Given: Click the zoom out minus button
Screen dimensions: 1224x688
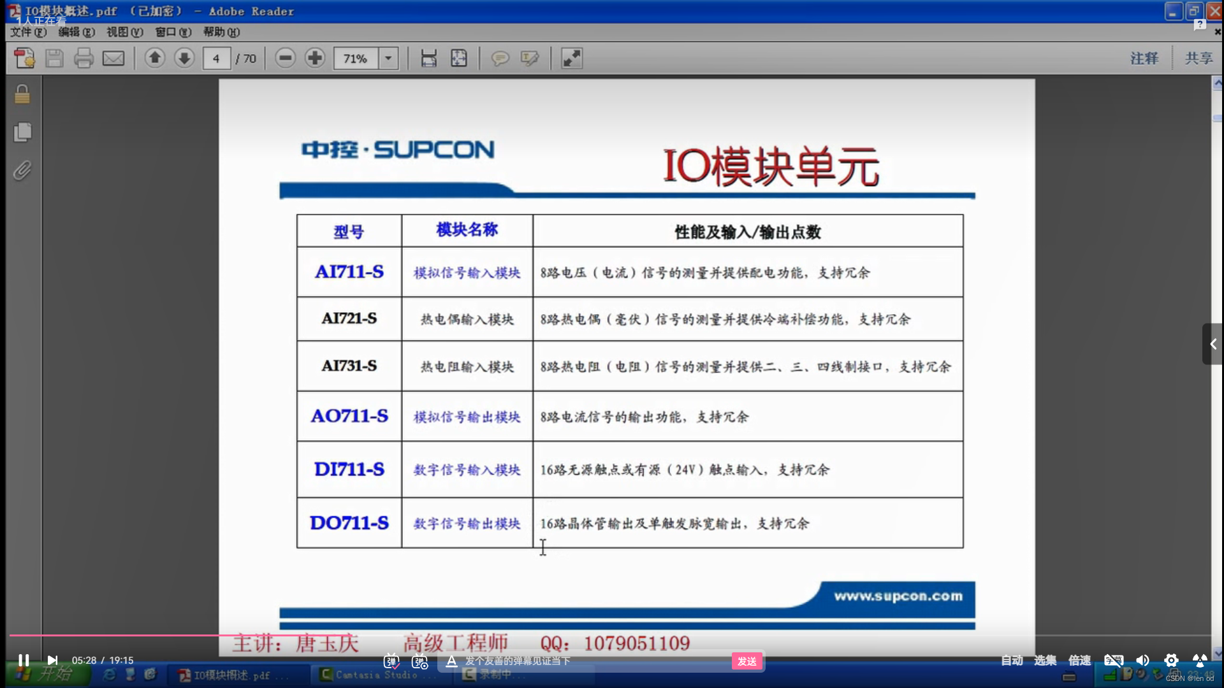Looking at the screenshot, I should click(285, 59).
